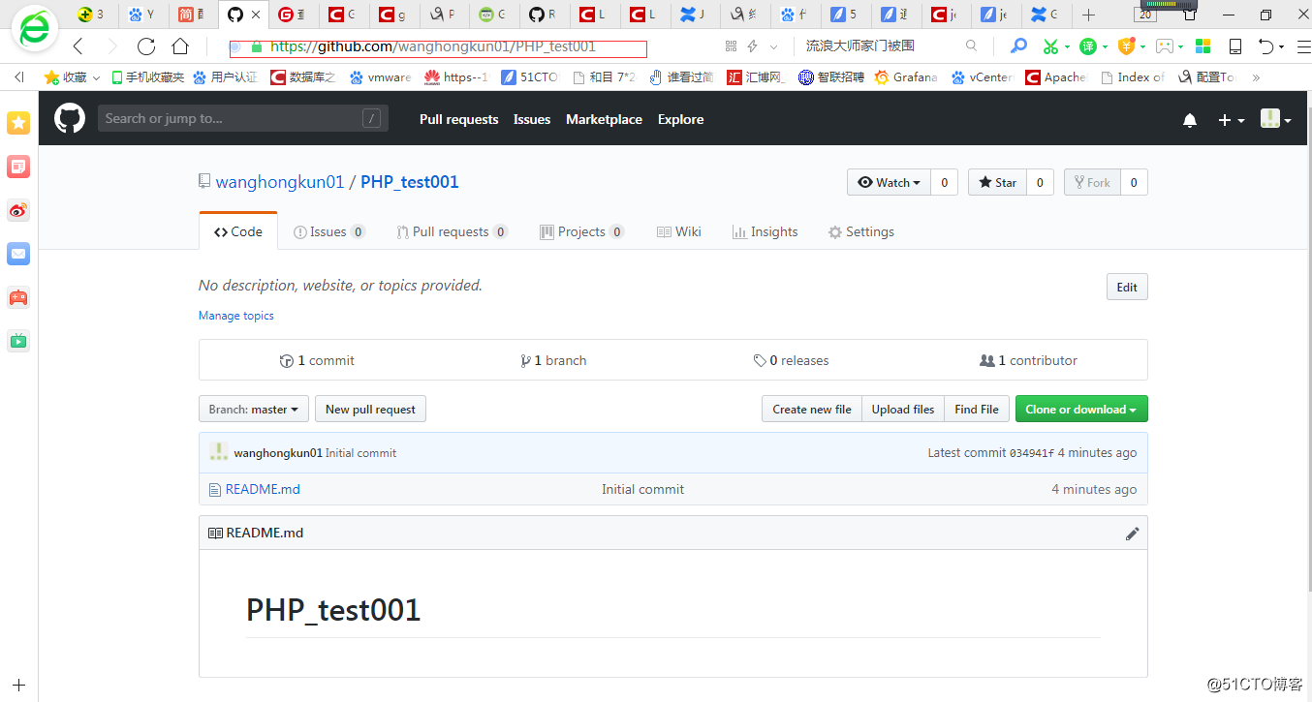
Task: Click the Initial commit message in README.md row
Action: pos(642,489)
